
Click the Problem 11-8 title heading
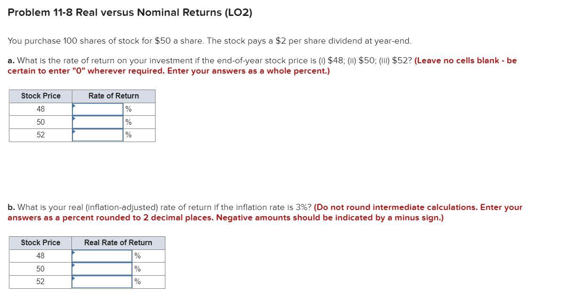[x=130, y=13]
